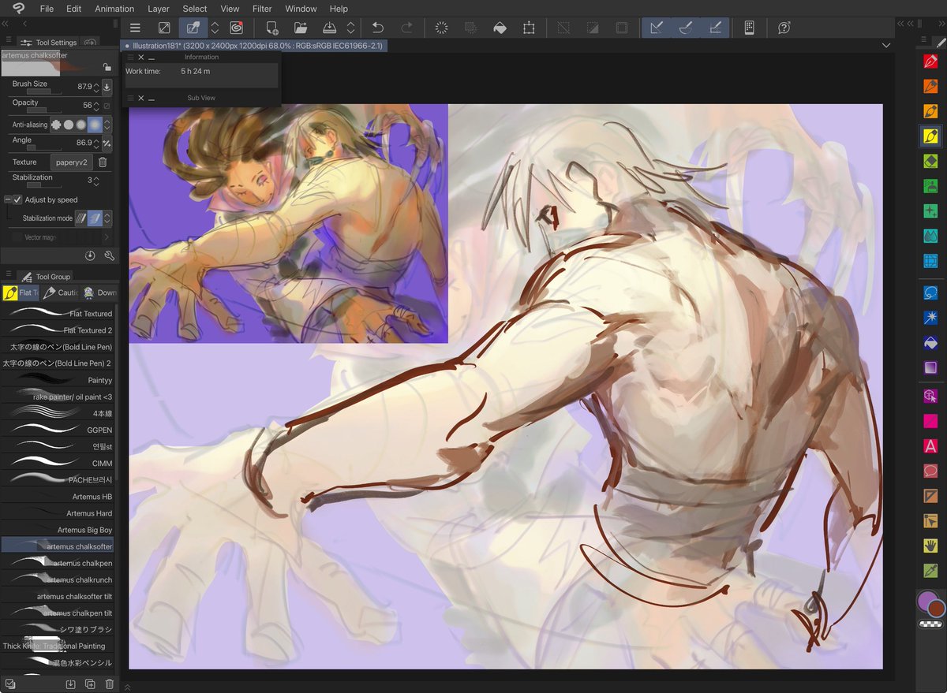The image size is (947, 693).
Task: Select the highlighted yellow pen tool
Action: click(930, 136)
